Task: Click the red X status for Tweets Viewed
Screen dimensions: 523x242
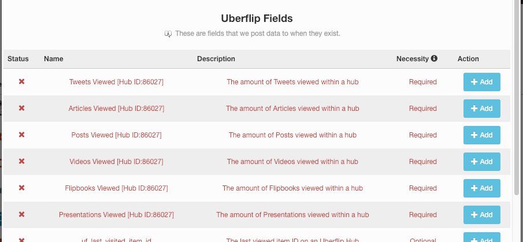Action: (x=22, y=81)
